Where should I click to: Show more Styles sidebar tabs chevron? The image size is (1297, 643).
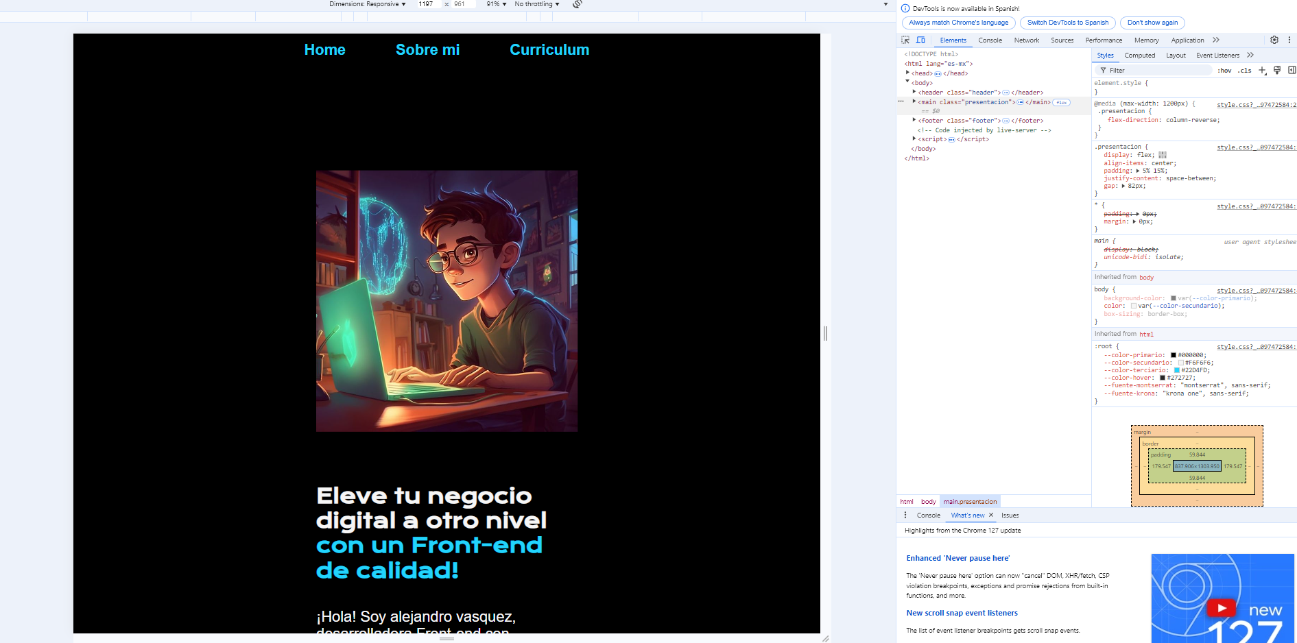[1250, 55]
